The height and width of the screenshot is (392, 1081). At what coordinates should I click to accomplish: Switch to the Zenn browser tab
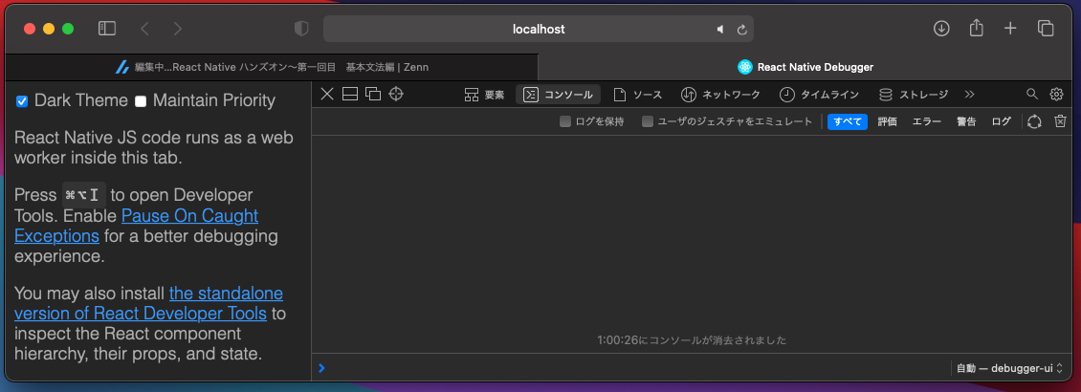272,67
